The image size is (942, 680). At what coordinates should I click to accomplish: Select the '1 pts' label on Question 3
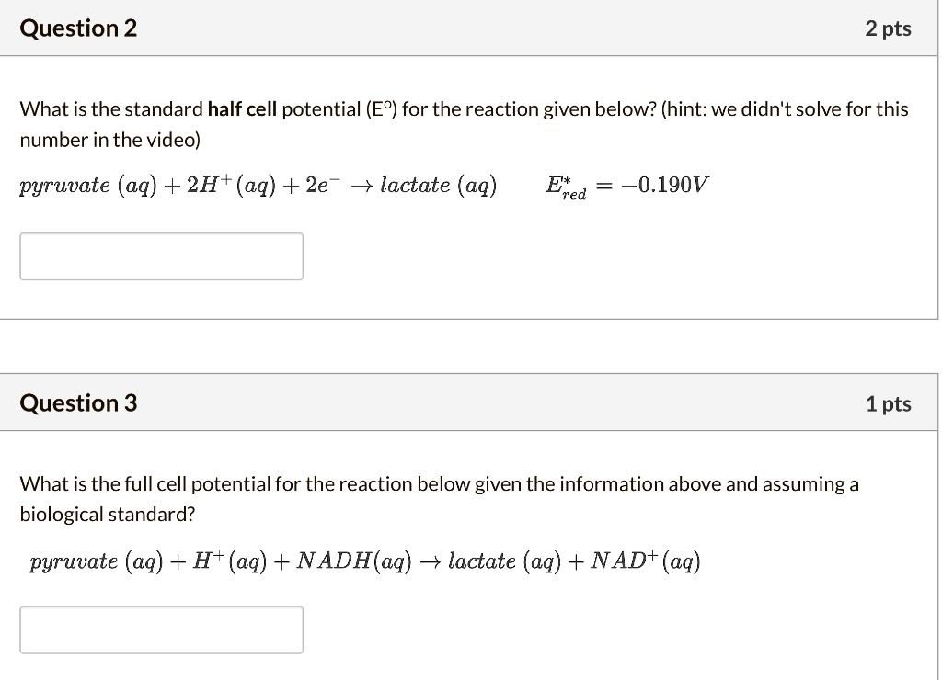click(889, 402)
